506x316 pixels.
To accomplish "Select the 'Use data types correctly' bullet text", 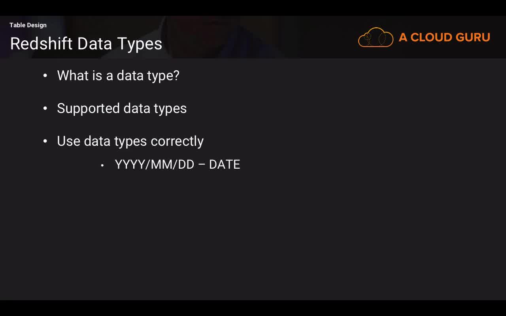I will [x=130, y=141].
